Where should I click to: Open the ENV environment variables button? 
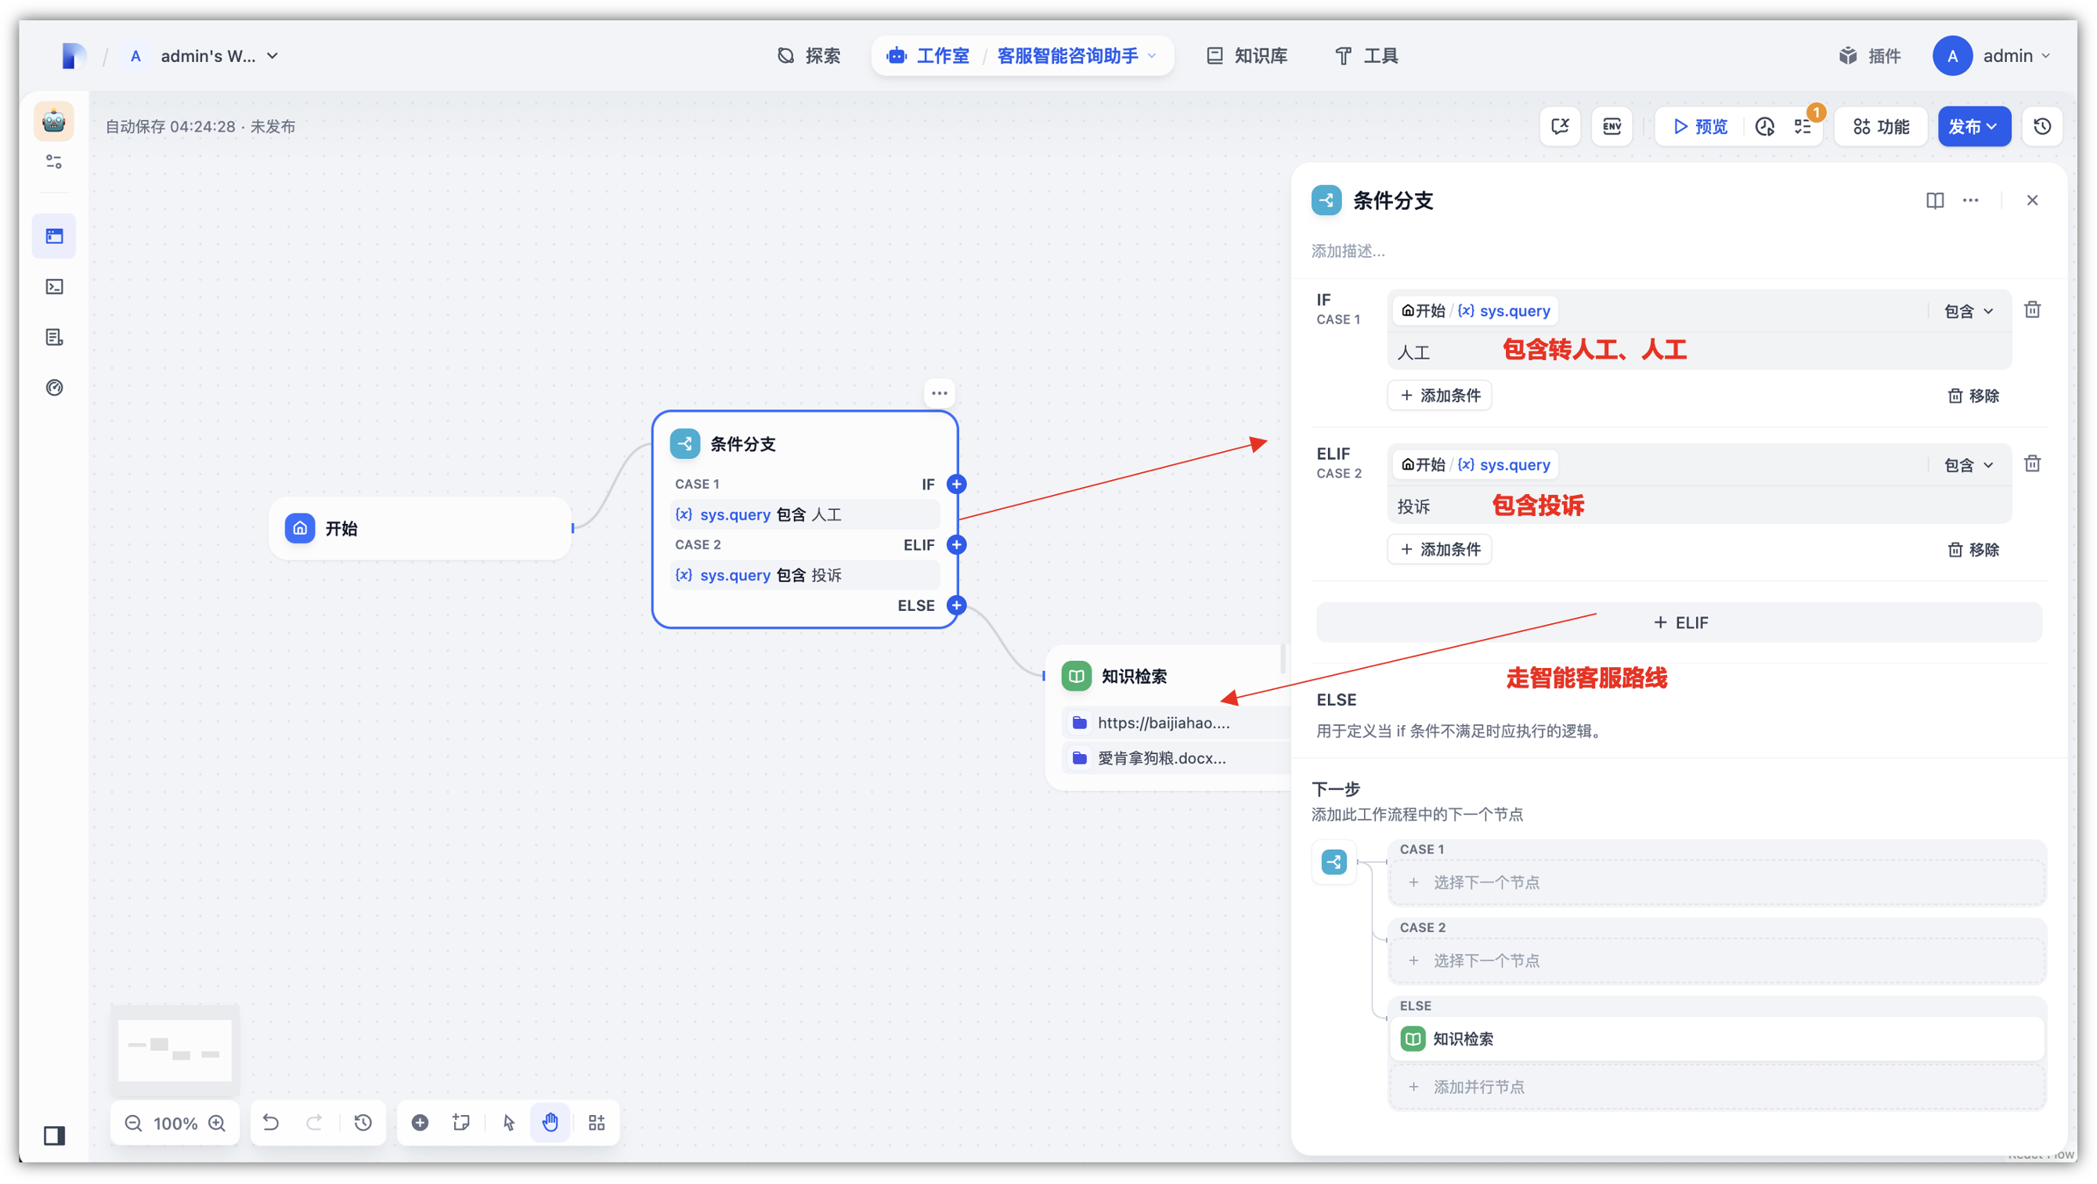(x=1612, y=126)
